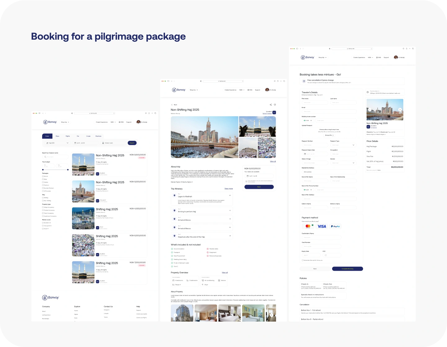The height and width of the screenshot is (347, 447).
Task: Click the Browse File upload button
Action: tap(329, 135)
